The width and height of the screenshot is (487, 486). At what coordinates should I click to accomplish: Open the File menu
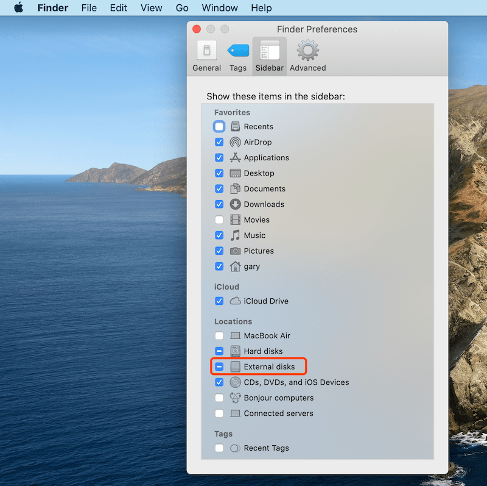89,8
